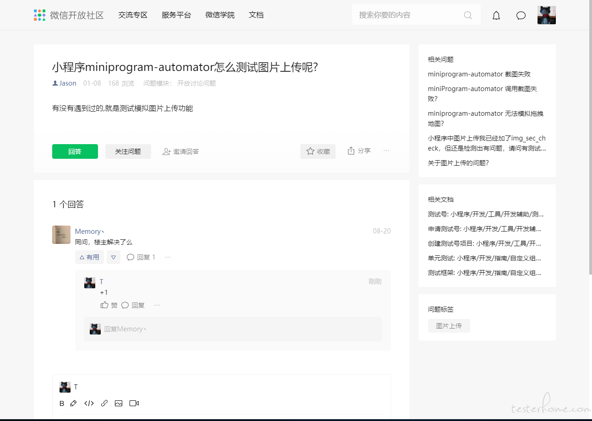Open commenter T's username link

point(102,282)
